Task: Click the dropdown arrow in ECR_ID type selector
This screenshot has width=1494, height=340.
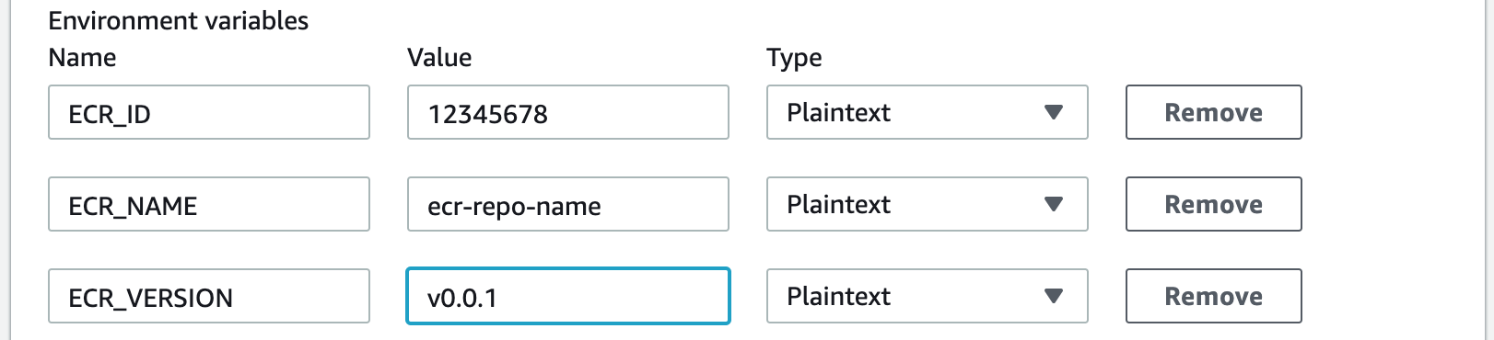Action: click(1054, 113)
